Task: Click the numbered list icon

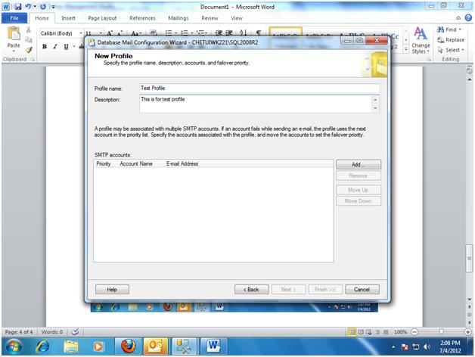Action: pyautogui.click(x=185, y=33)
